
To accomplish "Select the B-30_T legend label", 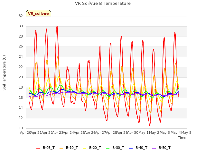I will coord(118,148).
